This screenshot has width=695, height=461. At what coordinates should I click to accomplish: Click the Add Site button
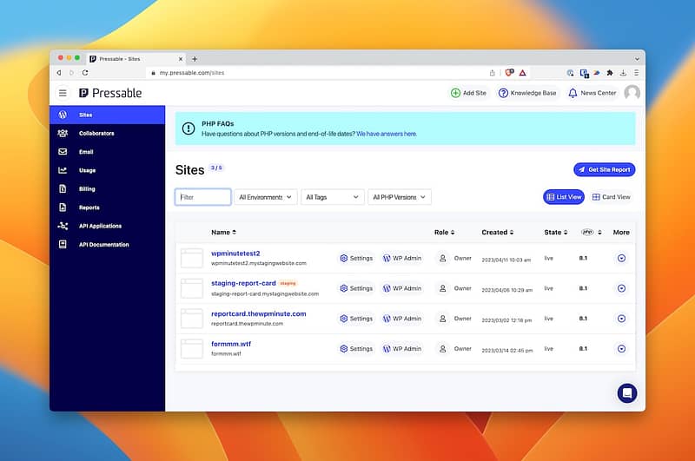(x=468, y=93)
